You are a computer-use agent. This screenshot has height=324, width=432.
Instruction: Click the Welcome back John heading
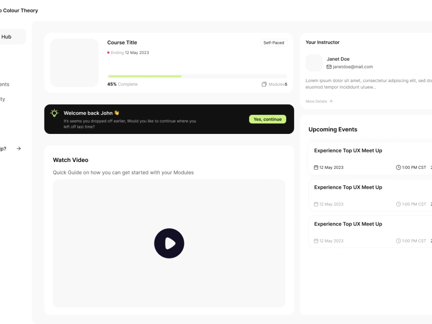tap(88, 113)
